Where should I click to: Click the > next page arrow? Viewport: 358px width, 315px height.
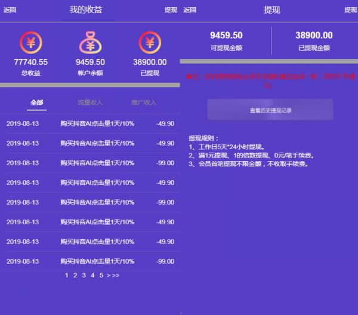click(x=108, y=275)
